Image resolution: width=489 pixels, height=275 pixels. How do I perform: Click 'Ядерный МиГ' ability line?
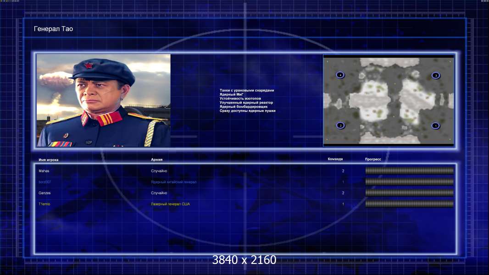pos(231,94)
